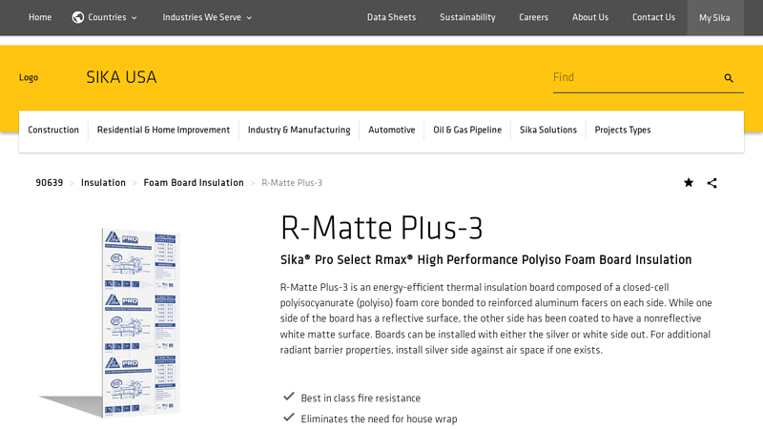Bookmark the page with the star icon

click(x=689, y=182)
